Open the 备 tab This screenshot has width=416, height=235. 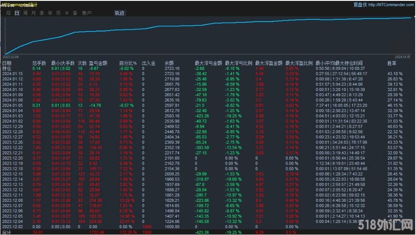[x=75, y=13]
